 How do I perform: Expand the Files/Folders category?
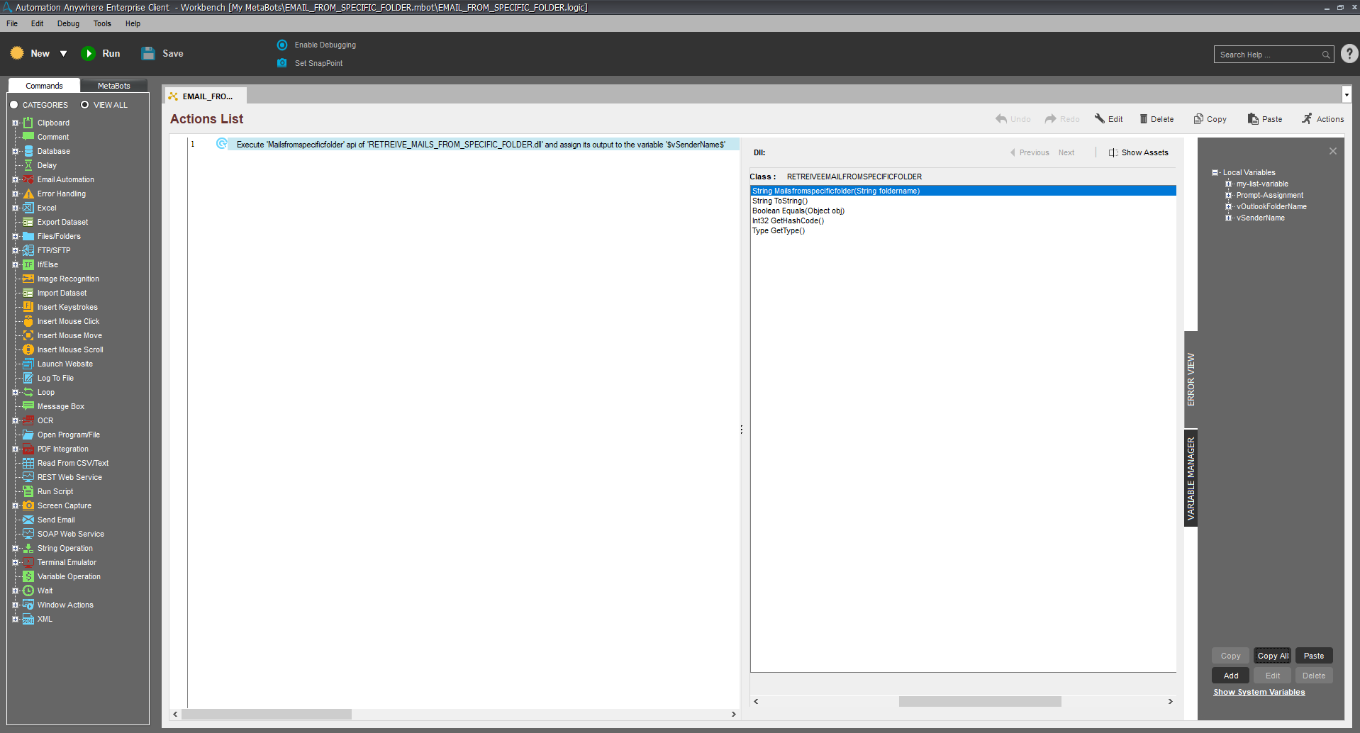point(15,236)
